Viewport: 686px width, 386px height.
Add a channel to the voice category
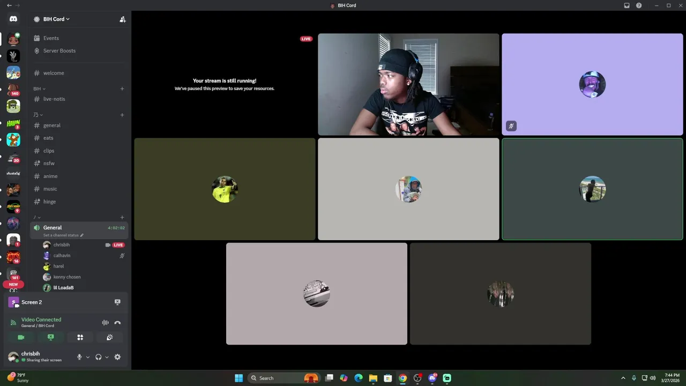pos(122,217)
